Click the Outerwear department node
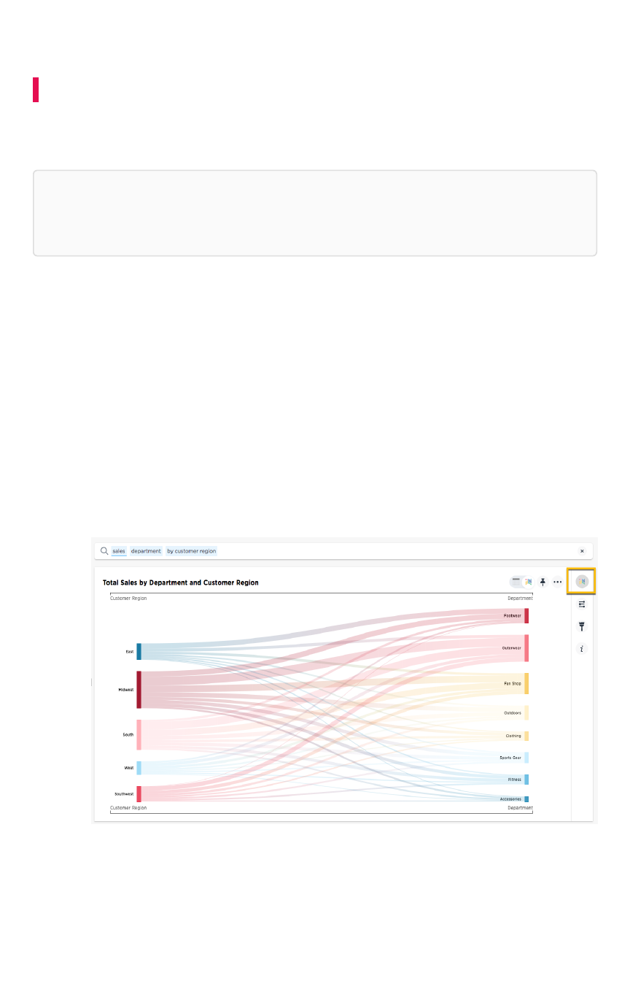 [x=526, y=648]
